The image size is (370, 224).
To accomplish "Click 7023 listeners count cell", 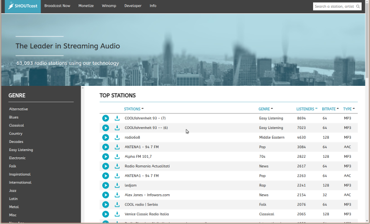I will point(301,128).
